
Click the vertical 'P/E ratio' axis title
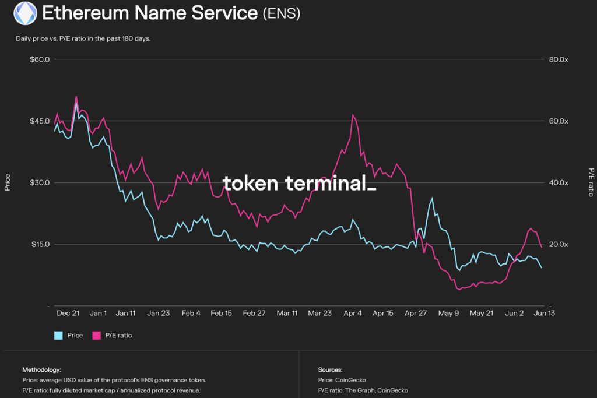coord(590,182)
